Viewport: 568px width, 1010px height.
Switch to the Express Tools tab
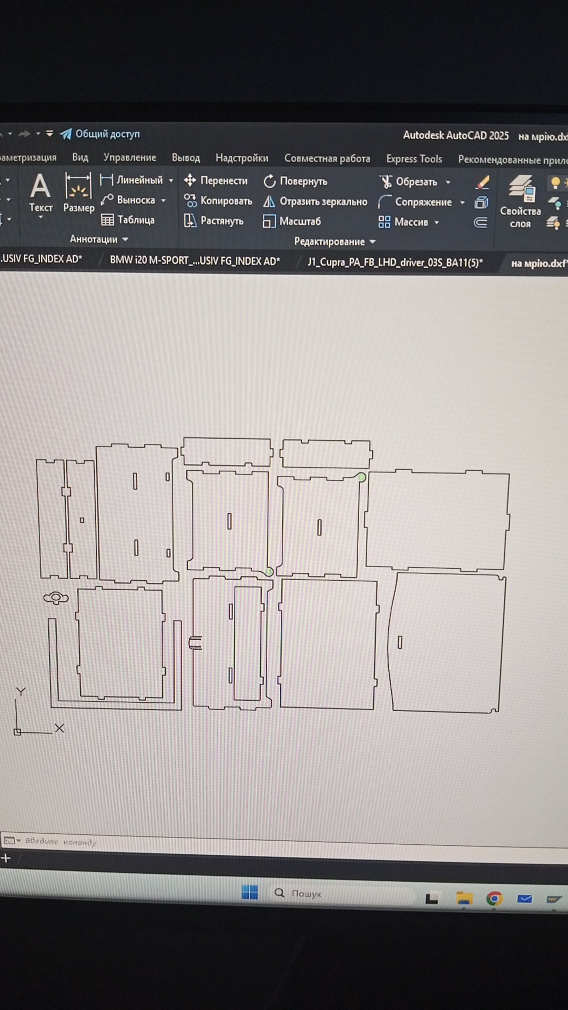414,159
